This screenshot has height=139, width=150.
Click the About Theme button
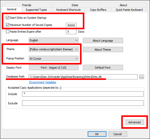(103, 50)
